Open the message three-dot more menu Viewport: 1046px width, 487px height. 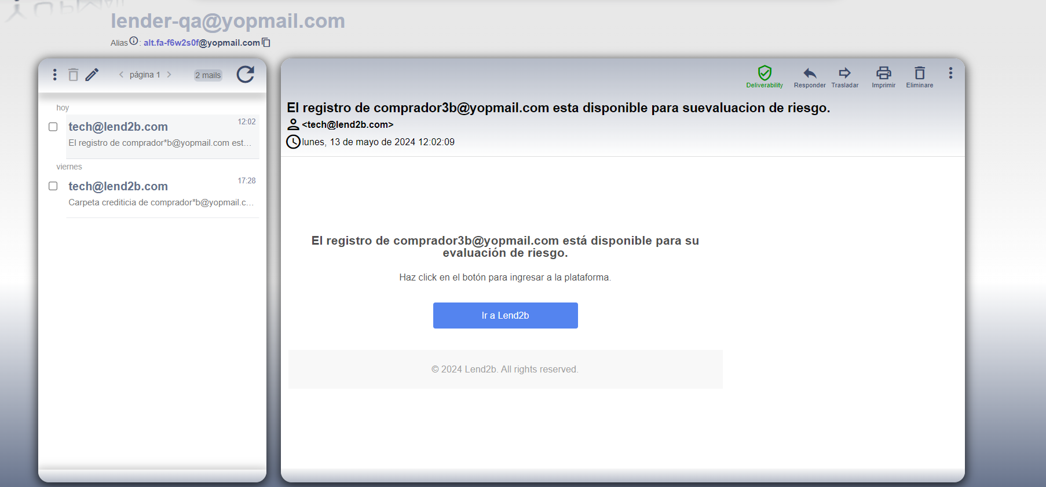(950, 73)
